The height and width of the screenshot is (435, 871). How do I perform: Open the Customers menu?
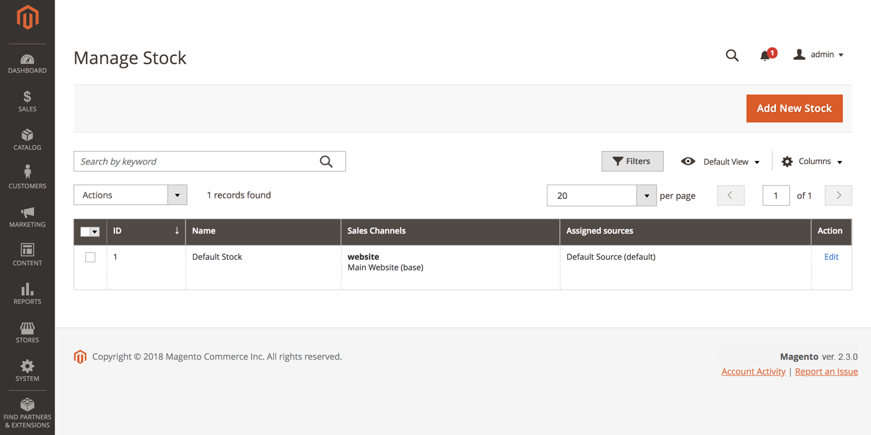(27, 178)
